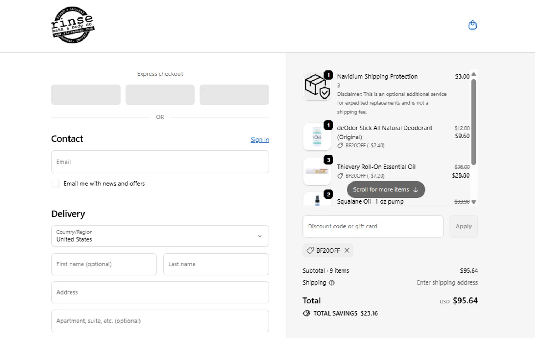Image resolution: width=535 pixels, height=338 pixels.
Task: Focus the First name (optional) field
Action: 104,264
